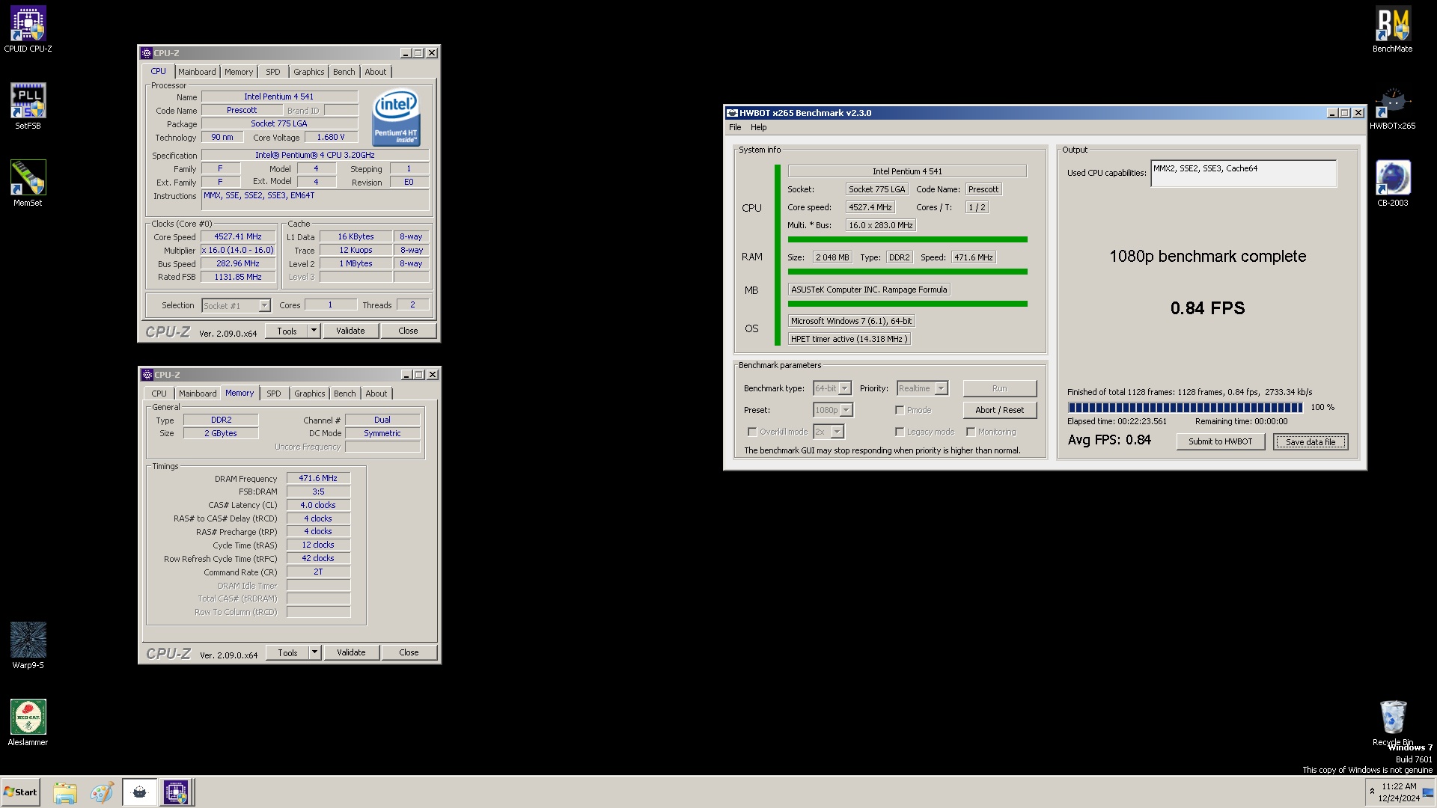The width and height of the screenshot is (1437, 808).
Task: Select the HWBOT x265 taskbar button
Action: (x=139, y=792)
